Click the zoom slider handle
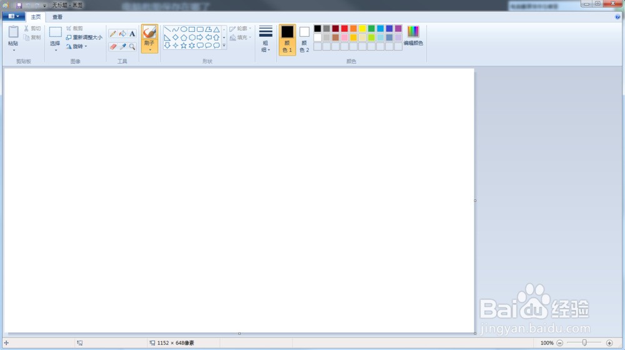The image size is (625, 350). coord(584,343)
